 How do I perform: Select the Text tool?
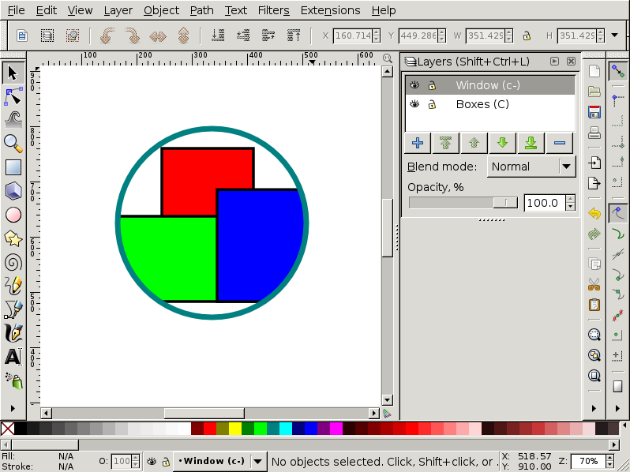pos(13,357)
